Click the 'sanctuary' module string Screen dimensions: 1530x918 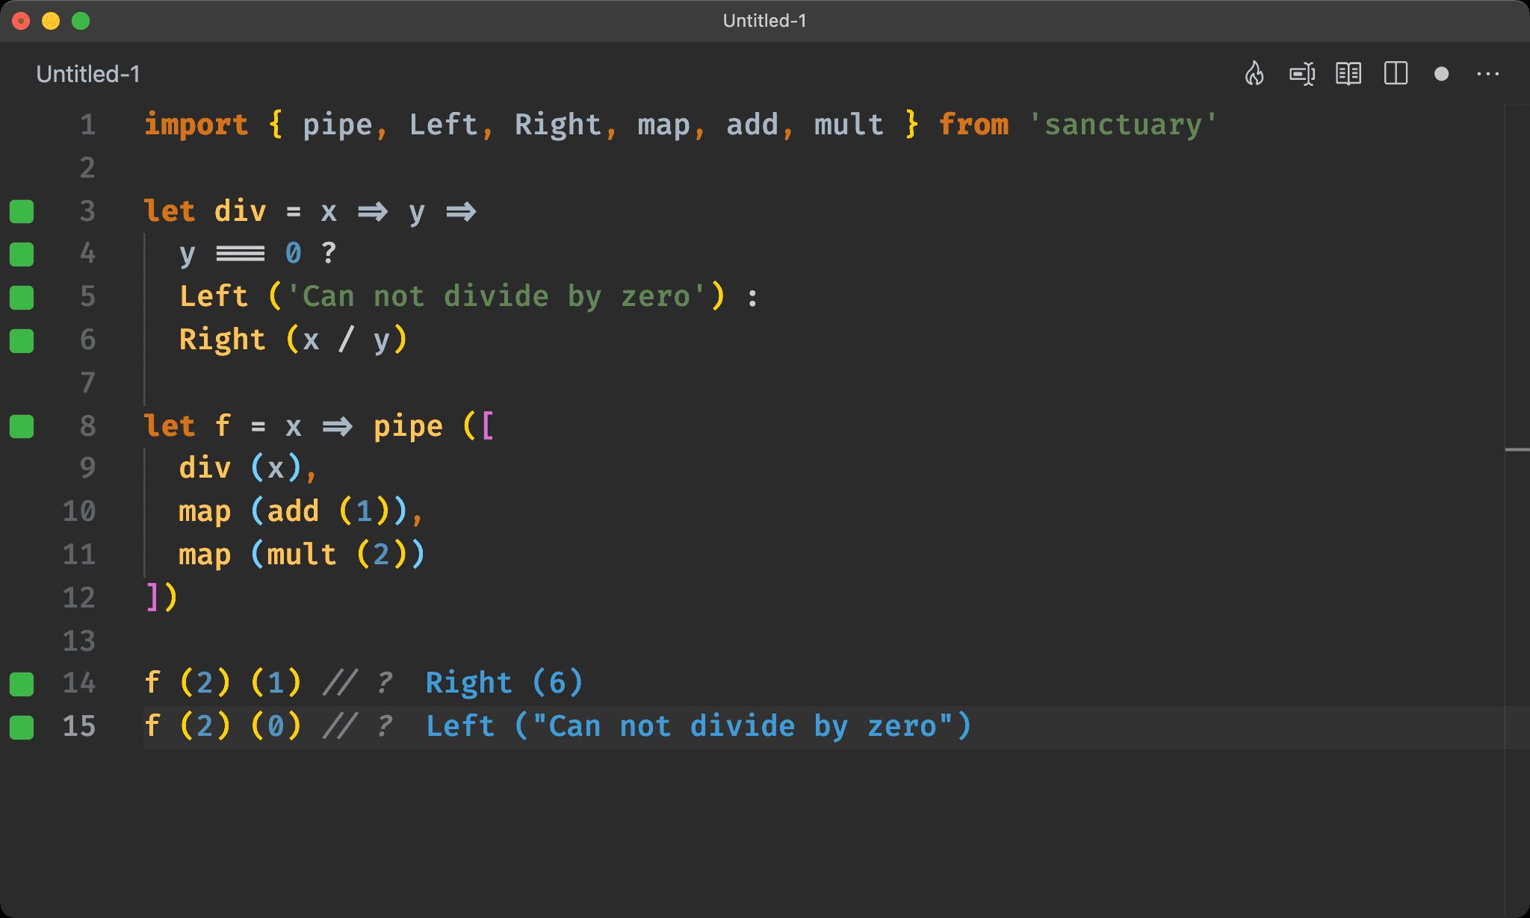pos(1123,125)
